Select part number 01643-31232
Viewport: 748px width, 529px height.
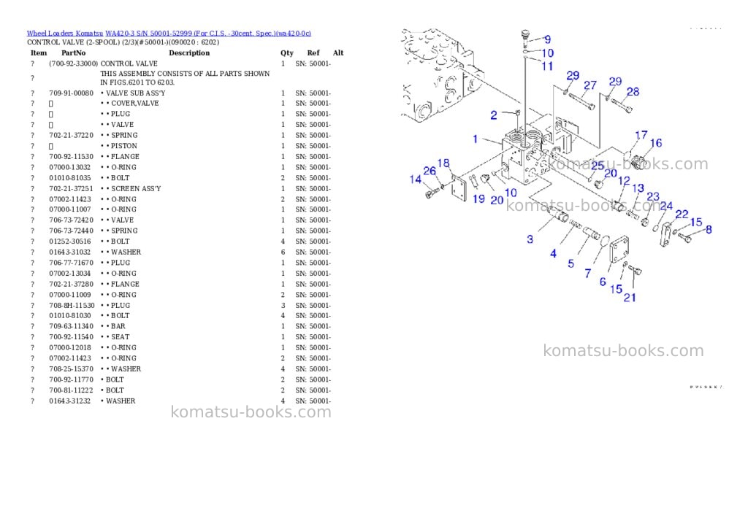[x=69, y=401]
